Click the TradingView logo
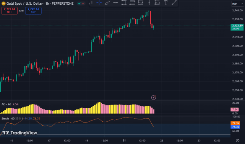The height and width of the screenshot is (144, 245). pyautogui.click(x=20, y=133)
